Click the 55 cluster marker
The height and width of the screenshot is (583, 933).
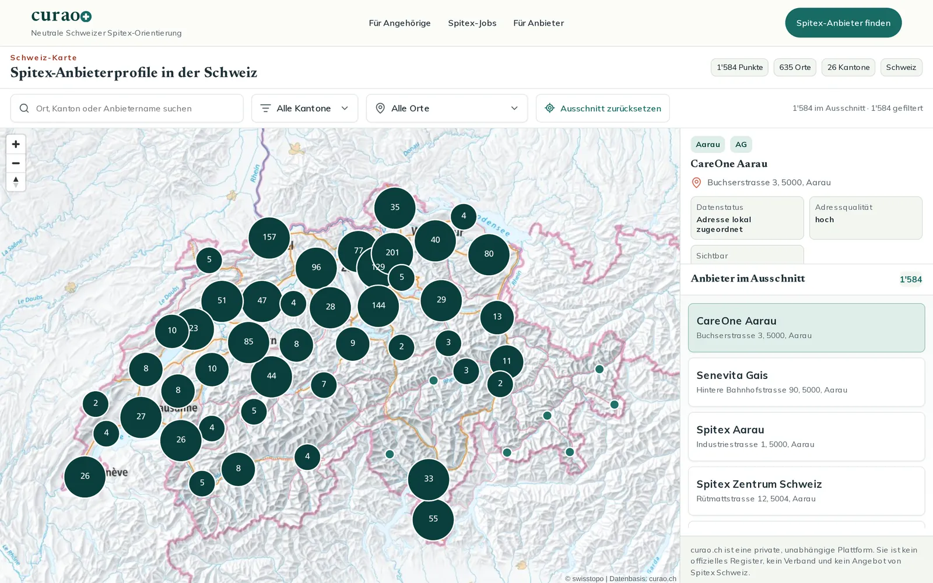click(x=433, y=519)
